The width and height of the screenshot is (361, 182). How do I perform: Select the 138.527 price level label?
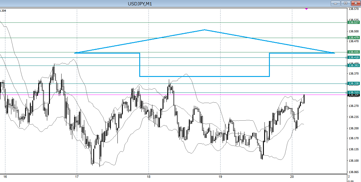tap(354, 22)
